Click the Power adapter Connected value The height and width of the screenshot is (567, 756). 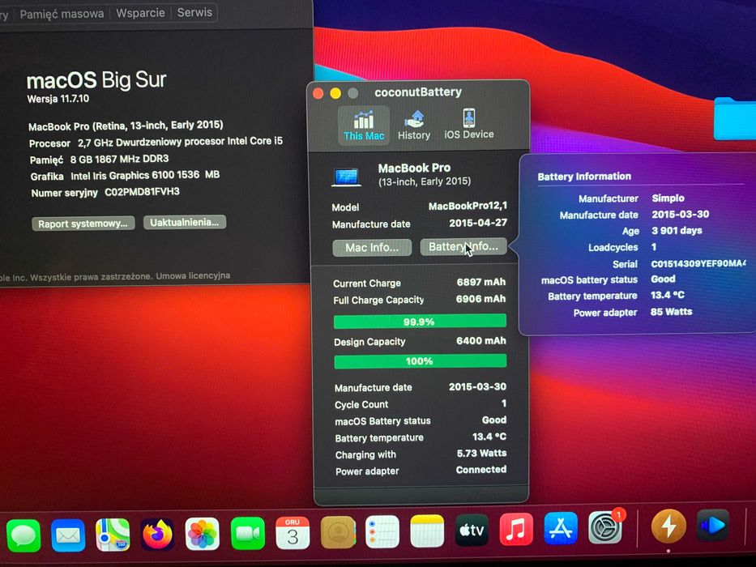click(x=481, y=469)
